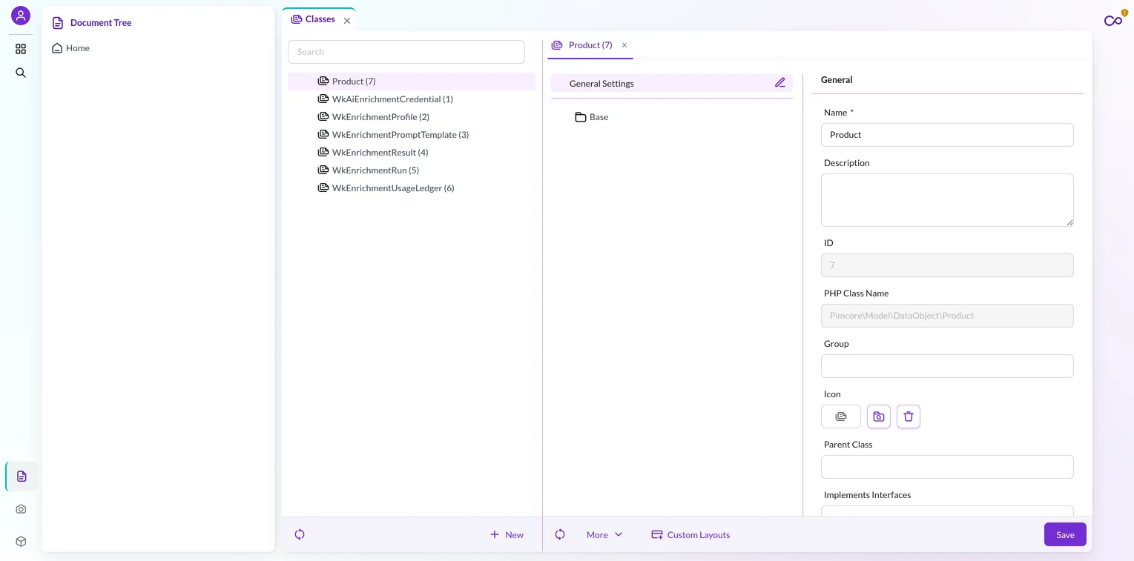The height and width of the screenshot is (561, 1134).
Task: Open Custom Layouts
Action: coord(690,534)
